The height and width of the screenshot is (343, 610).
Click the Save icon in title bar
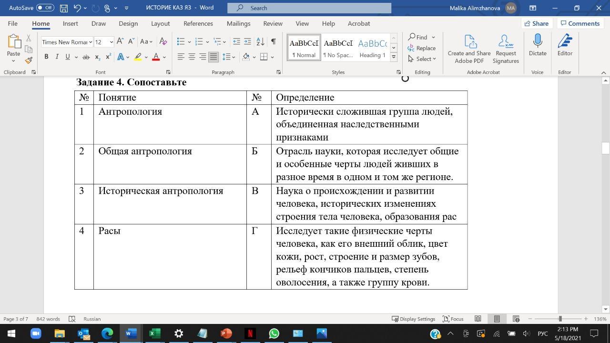click(x=63, y=8)
